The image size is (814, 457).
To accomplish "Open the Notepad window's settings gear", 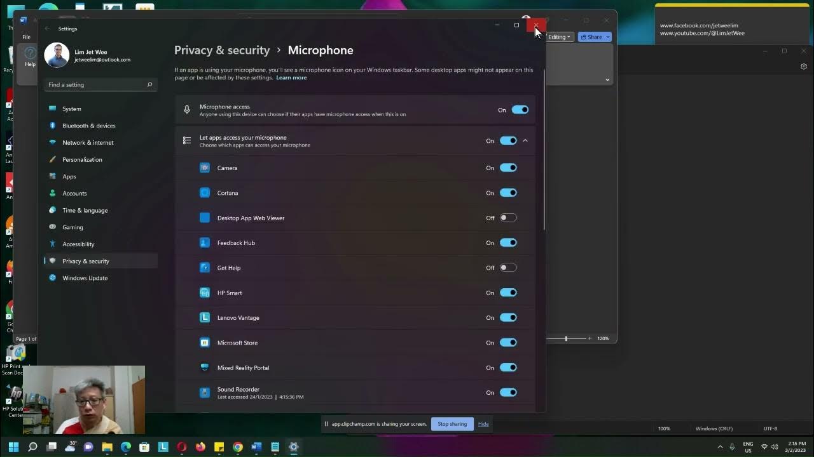I will pyautogui.click(x=804, y=67).
